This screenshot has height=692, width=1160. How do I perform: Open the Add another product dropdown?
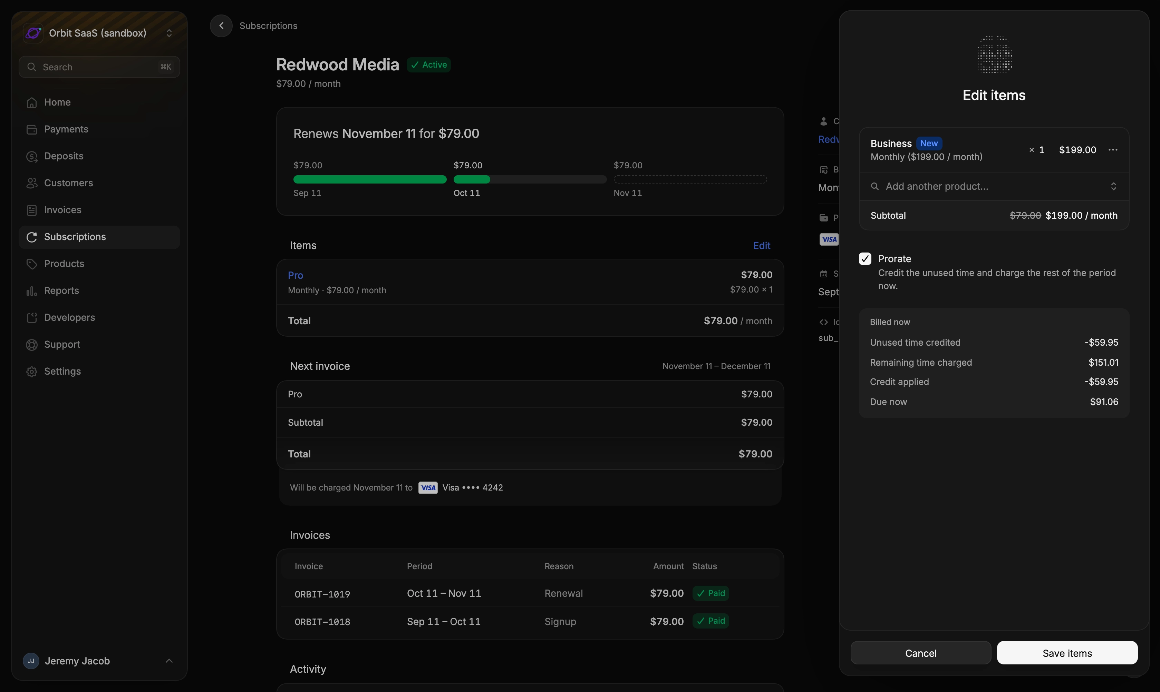994,187
